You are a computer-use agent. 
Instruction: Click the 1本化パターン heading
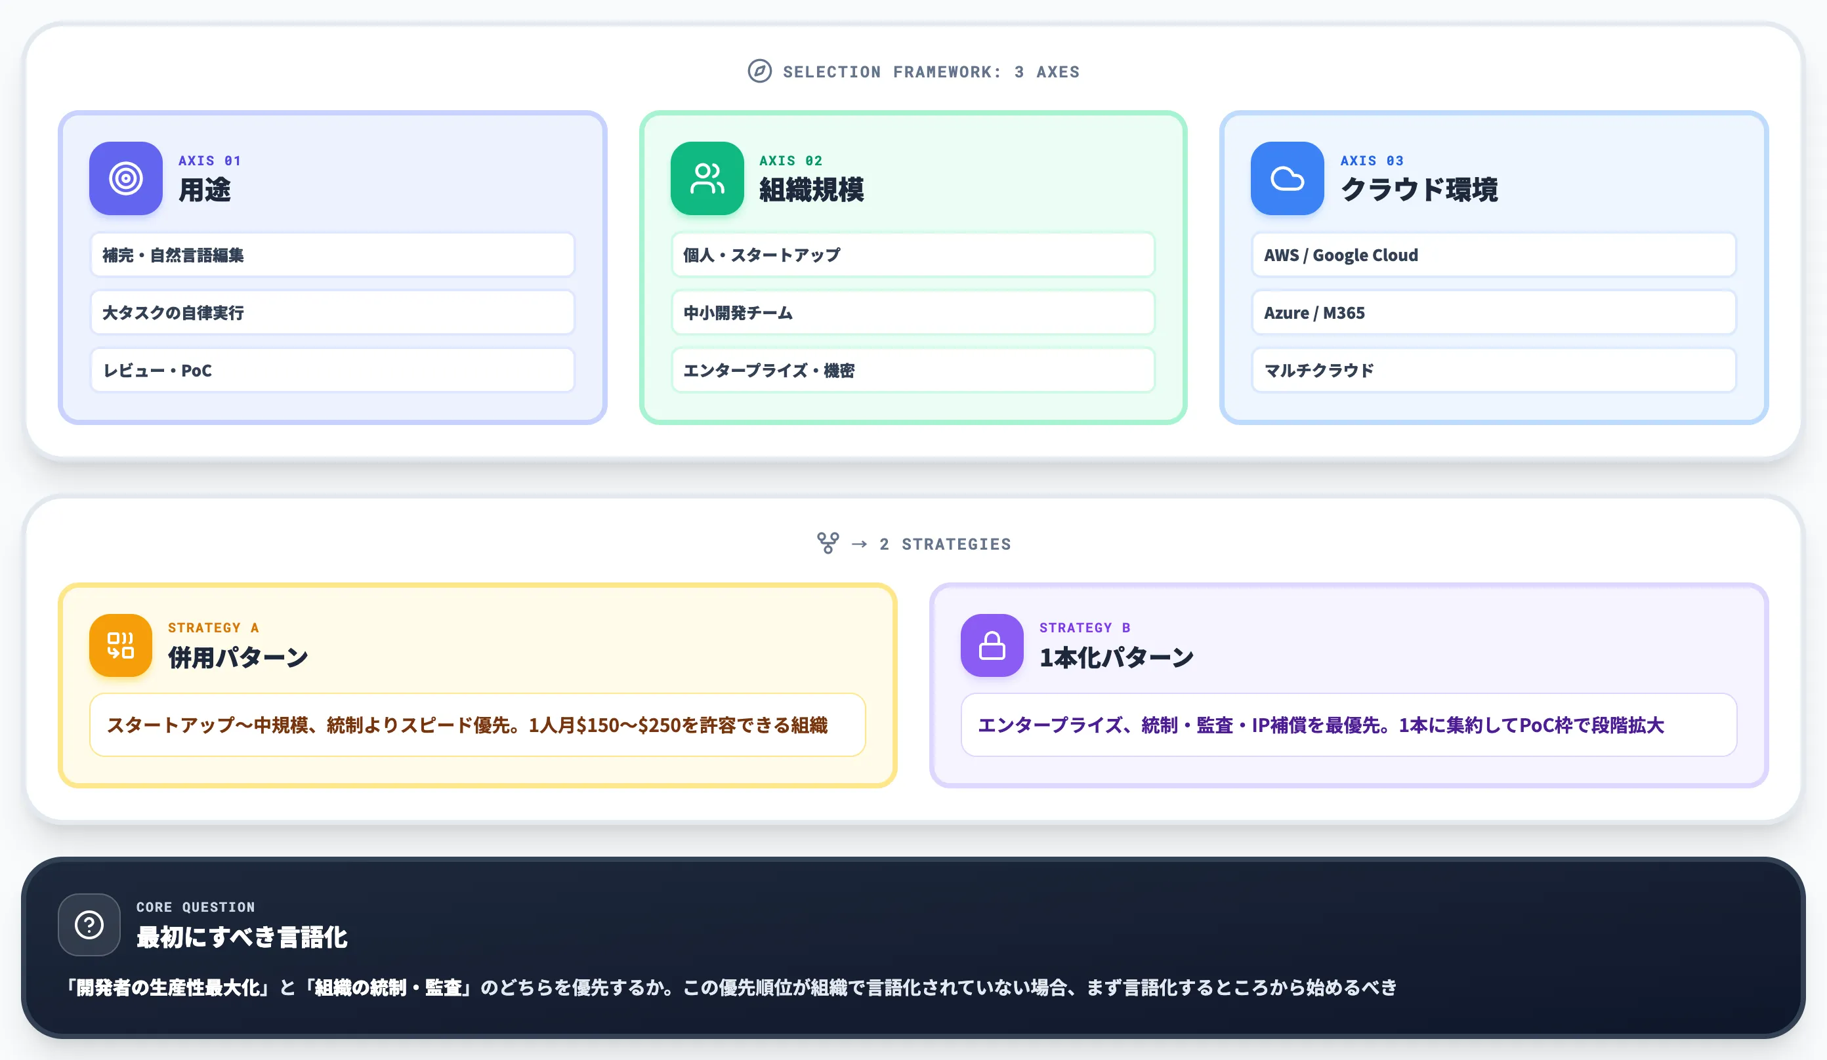click(1116, 657)
